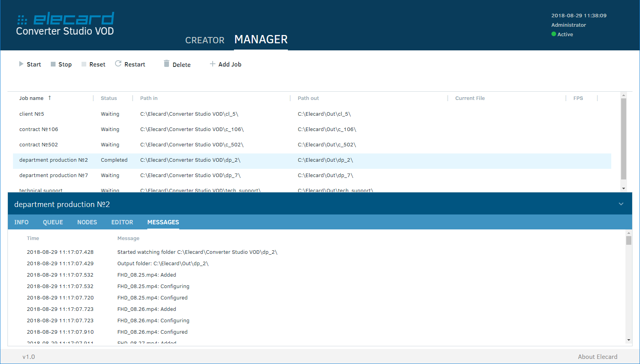Image resolution: width=640 pixels, height=364 pixels.
Task: Click the Restart circular arrow icon
Action: click(x=118, y=64)
